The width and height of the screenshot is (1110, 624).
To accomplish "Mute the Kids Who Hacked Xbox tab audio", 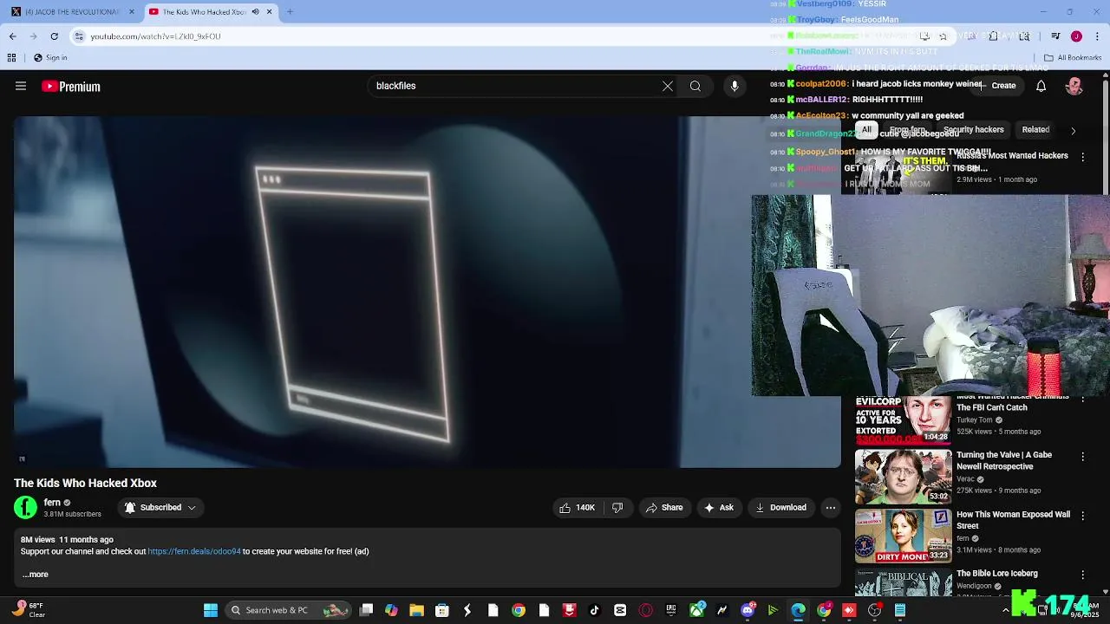I will coord(255,12).
